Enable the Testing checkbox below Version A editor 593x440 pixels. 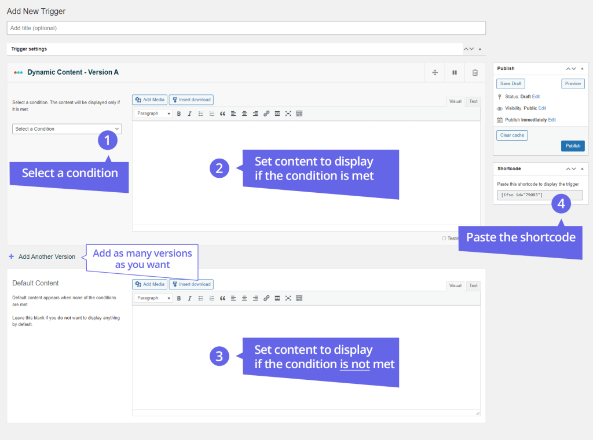(444, 238)
